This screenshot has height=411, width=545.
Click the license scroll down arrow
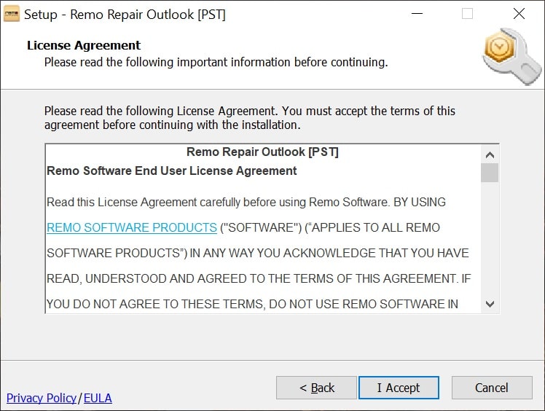point(490,304)
